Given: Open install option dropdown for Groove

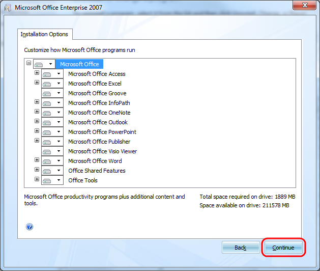Looking at the screenshot, I should pyautogui.click(x=52, y=93).
